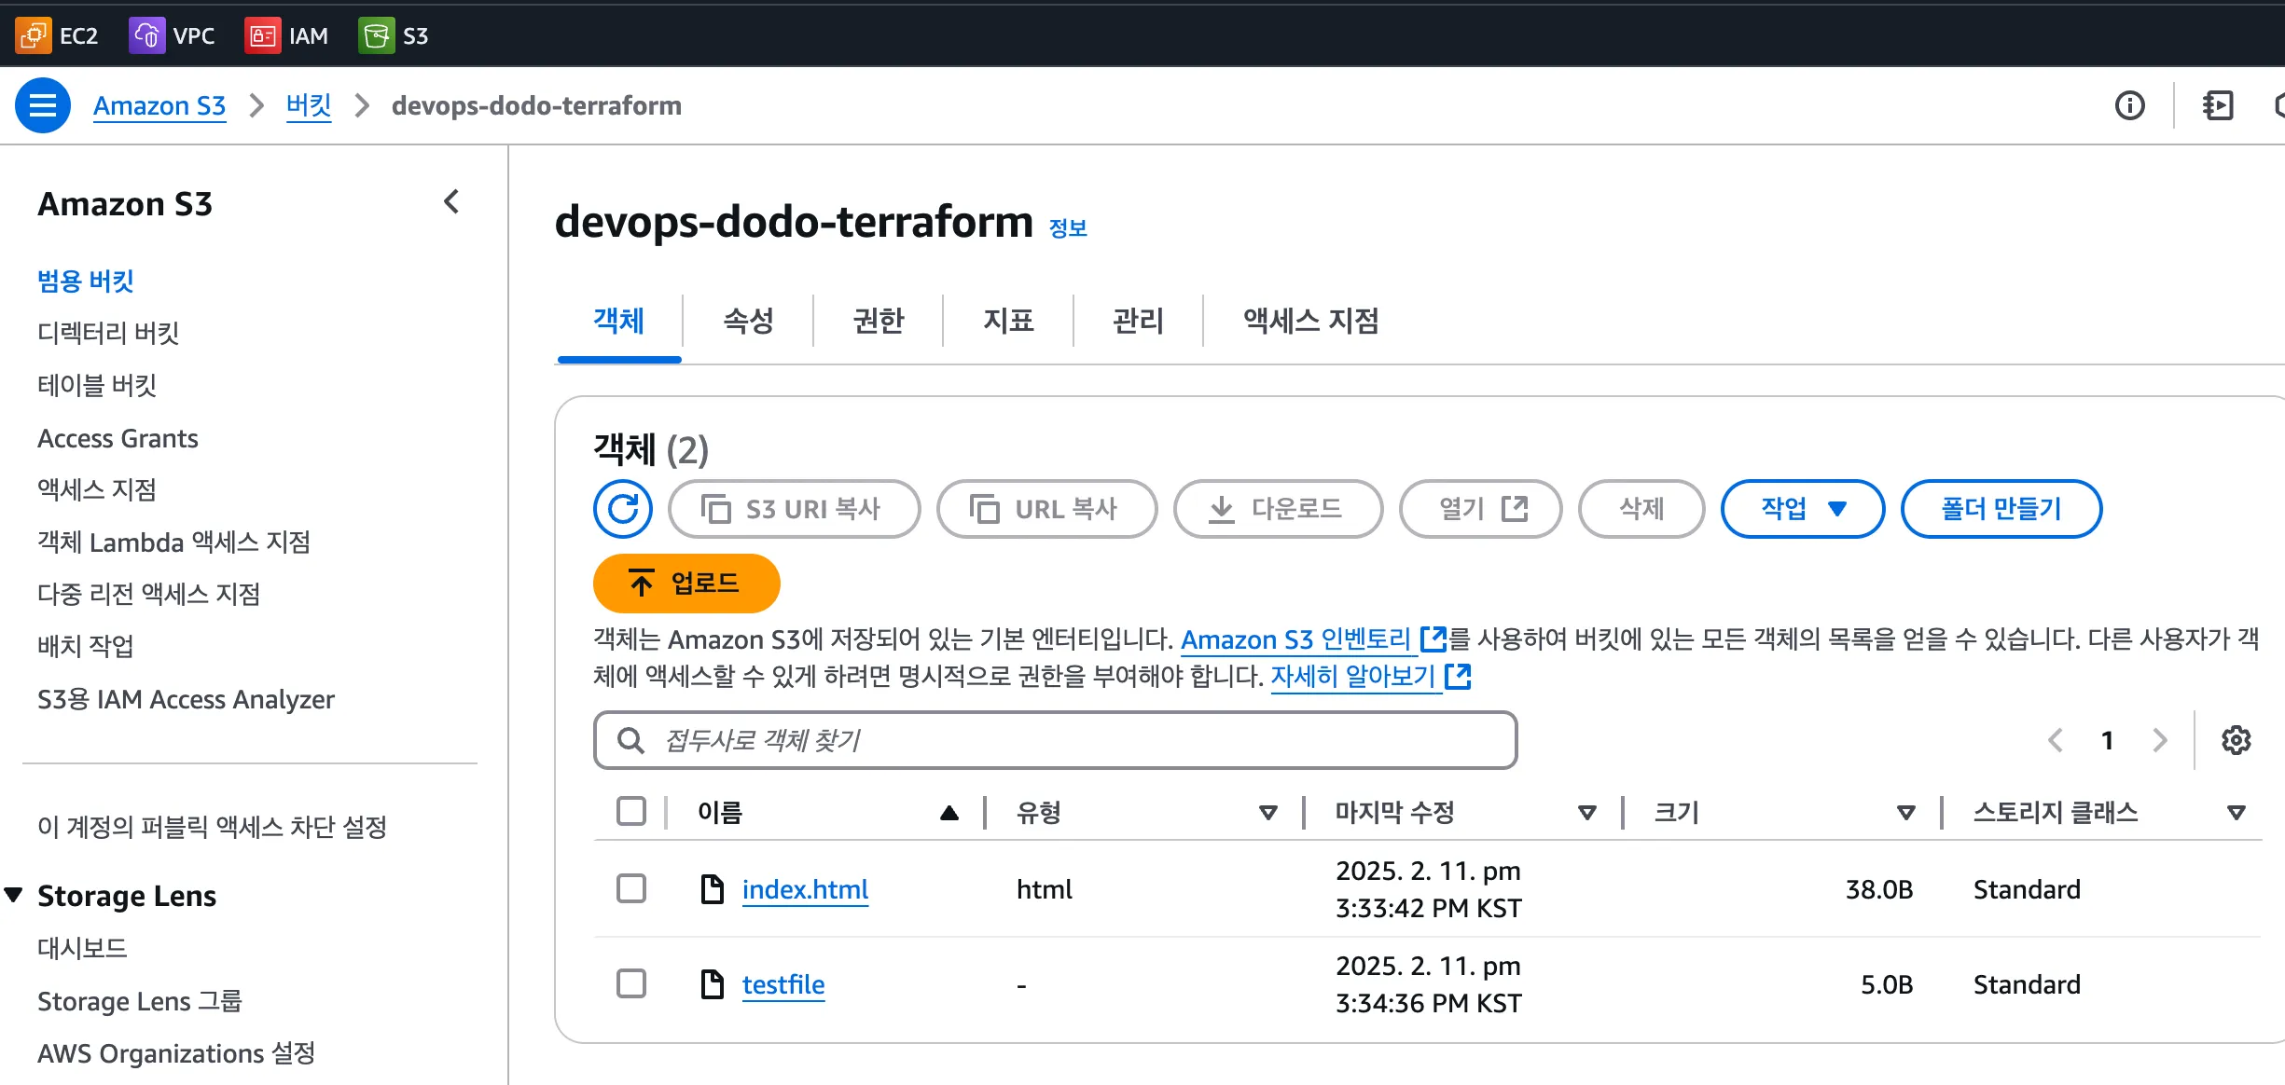Open the 작업 actions dropdown
Image resolution: width=2285 pixels, height=1085 pixels.
point(1802,509)
